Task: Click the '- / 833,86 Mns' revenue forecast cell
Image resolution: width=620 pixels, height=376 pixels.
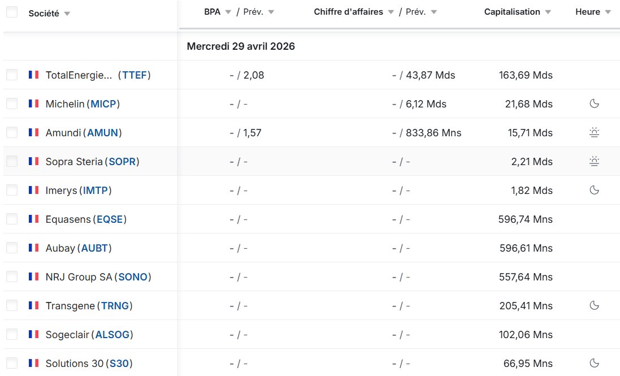Action: point(427,133)
